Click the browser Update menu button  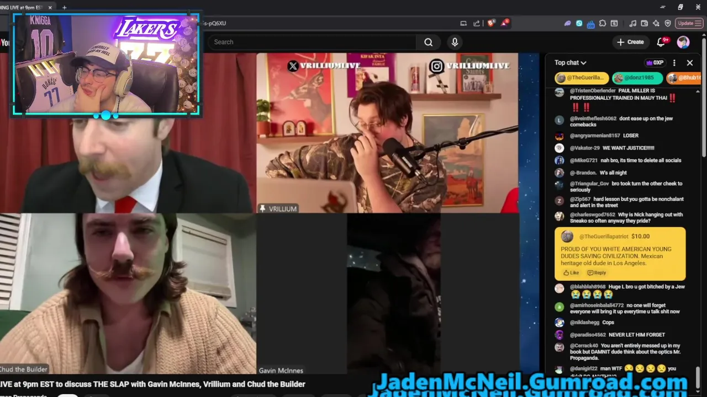(688, 23)
